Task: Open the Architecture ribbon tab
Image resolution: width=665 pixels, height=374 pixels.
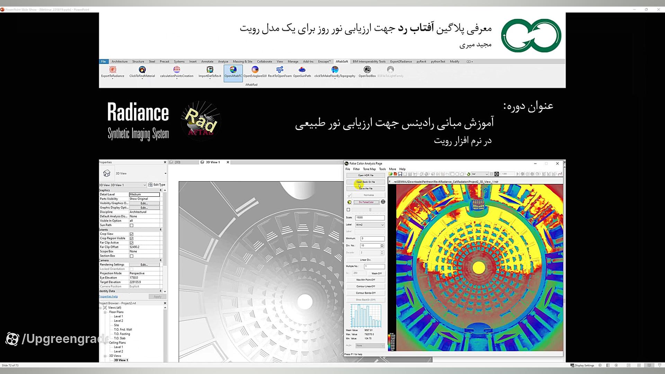Action: click(119, 62)
